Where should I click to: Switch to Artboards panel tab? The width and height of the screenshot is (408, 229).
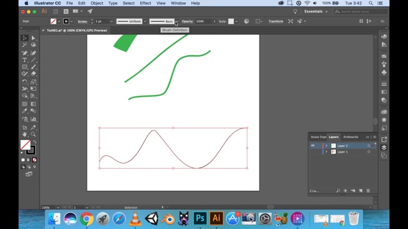point(351,137)
